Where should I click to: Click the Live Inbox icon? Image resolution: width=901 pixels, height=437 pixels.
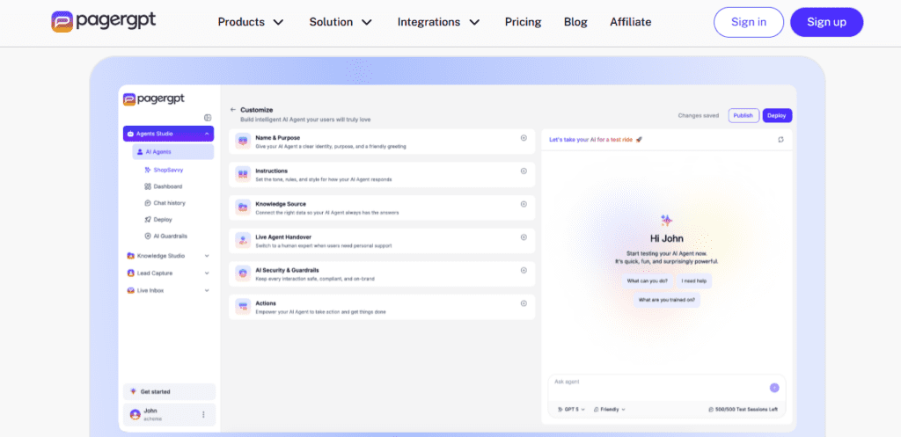point(131,290)
